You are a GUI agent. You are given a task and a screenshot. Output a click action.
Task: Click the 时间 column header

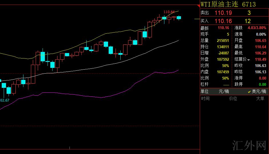[205, 99]
